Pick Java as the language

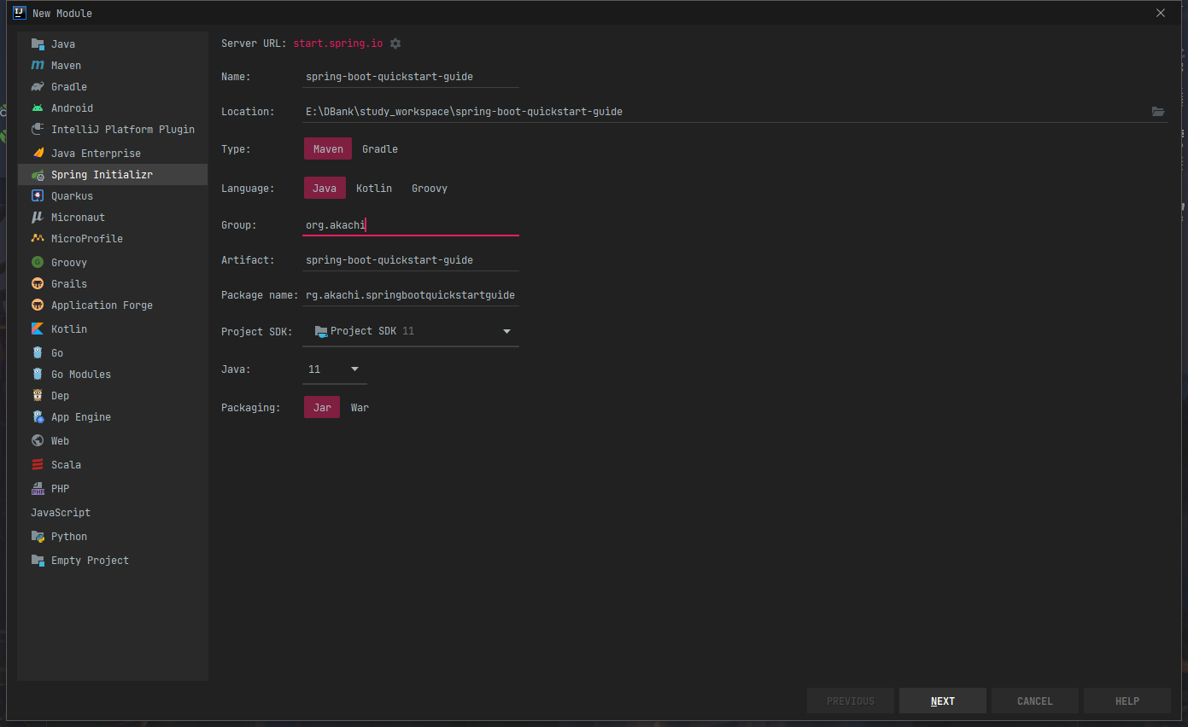pyautogui.click(x=325, y=188)
